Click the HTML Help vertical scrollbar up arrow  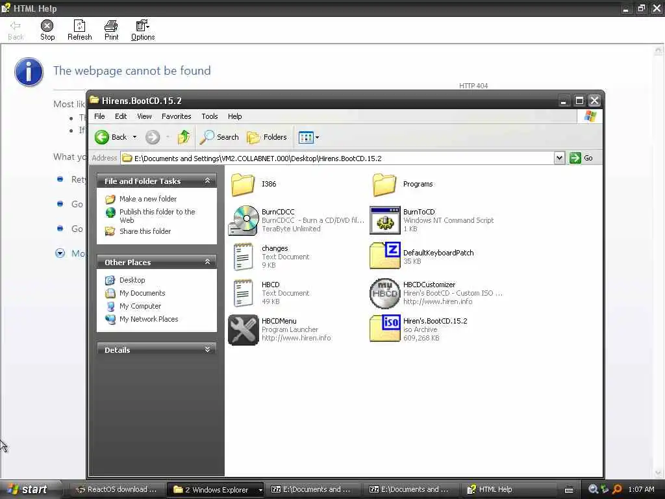click(x=658, y=50)
